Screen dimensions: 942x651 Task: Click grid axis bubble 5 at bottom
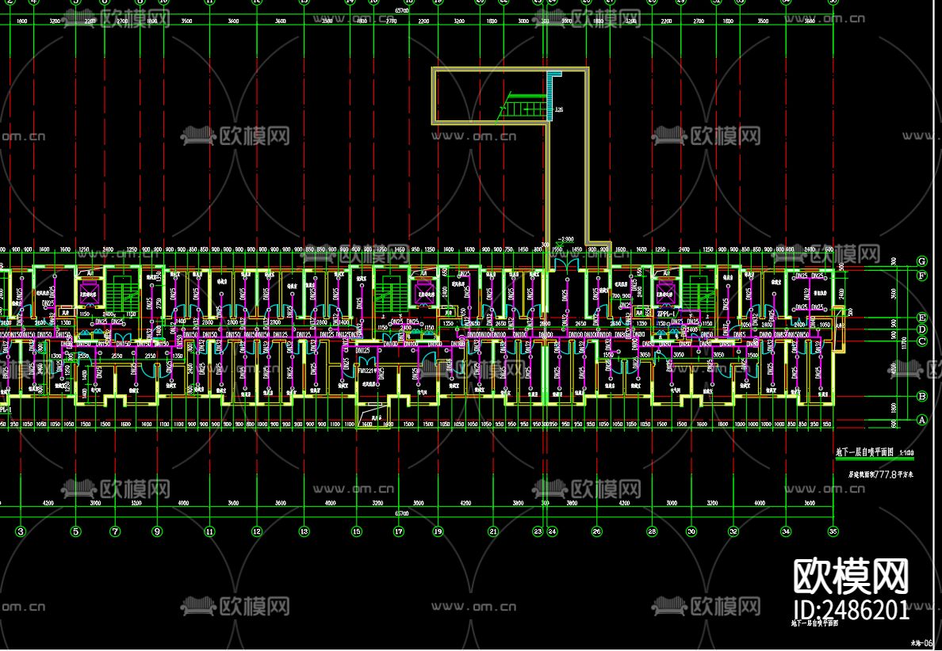(x=75, y=531)
